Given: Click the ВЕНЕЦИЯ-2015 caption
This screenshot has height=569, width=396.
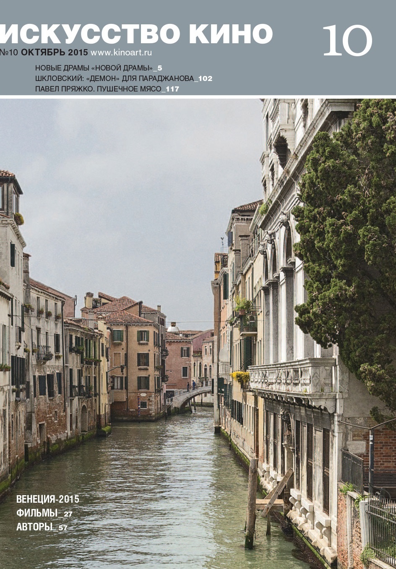Looking at the screenshot, I should point(47,499).
